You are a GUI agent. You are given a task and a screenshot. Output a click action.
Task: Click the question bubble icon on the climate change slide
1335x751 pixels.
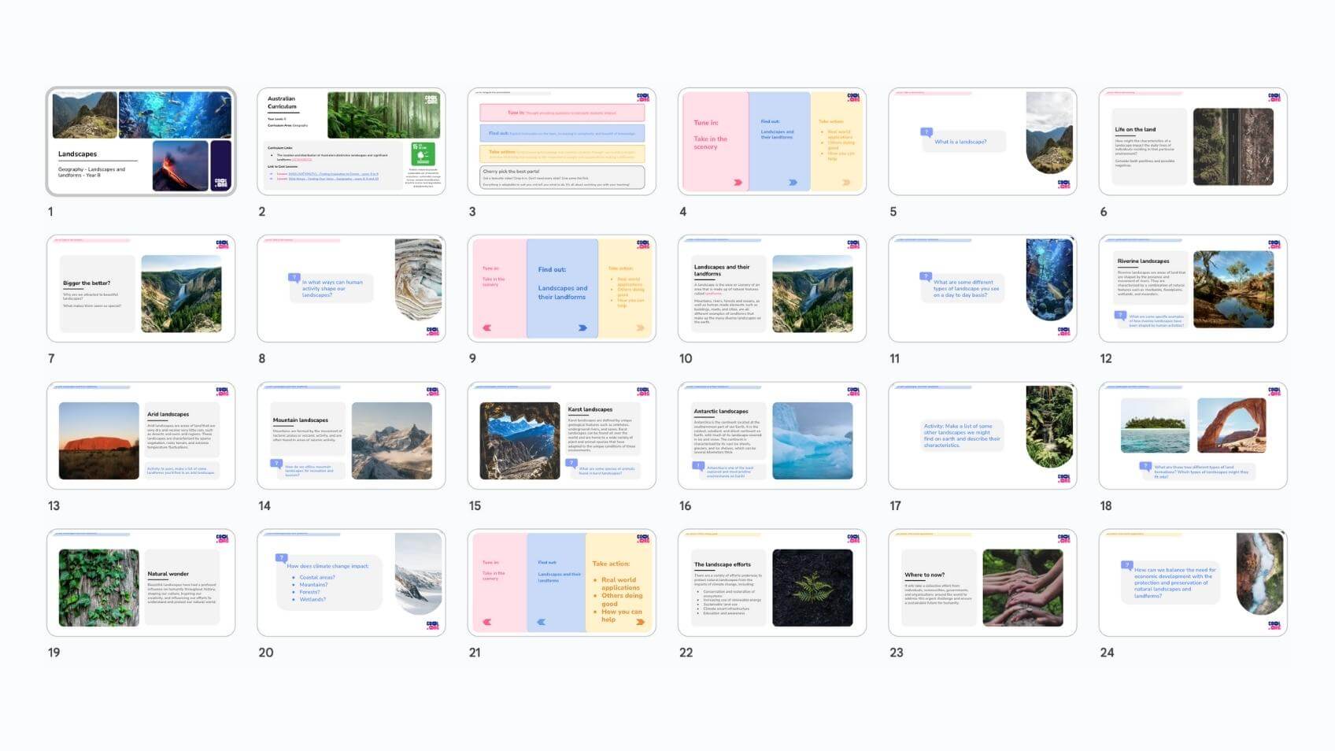(x=281, y=558)
